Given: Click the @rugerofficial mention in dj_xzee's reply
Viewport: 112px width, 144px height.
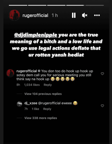Looking at the screenshot, I should (49, 103).
